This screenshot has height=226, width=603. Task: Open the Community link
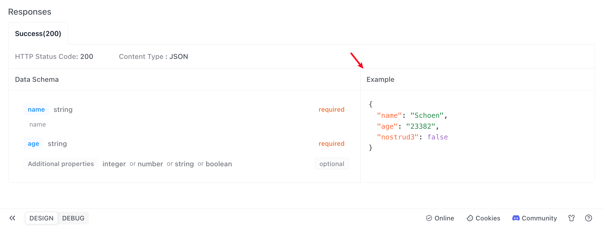pos(539,218)
